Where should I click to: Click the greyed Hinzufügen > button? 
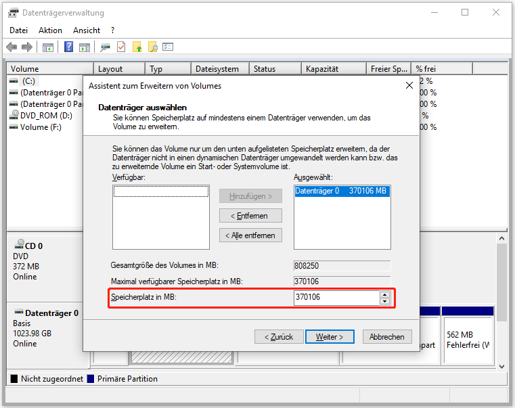250,196
